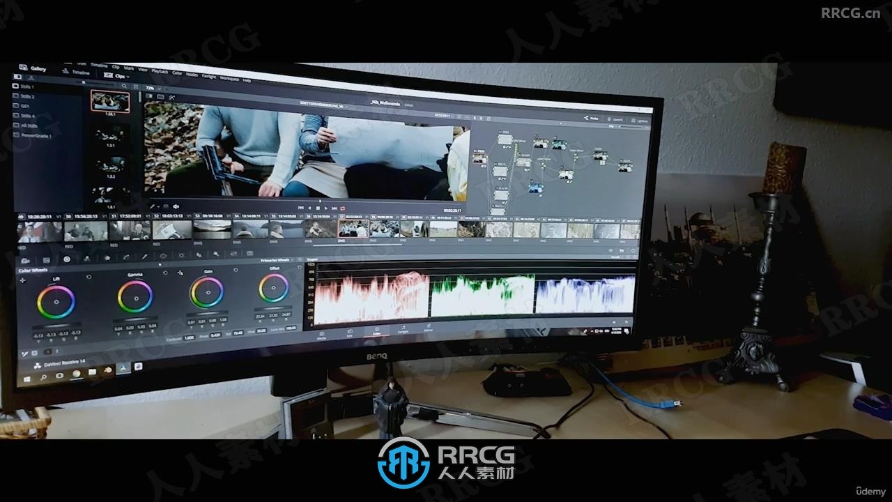Select the All Stills album
892x502 pixels.
[x=25, y=125]
